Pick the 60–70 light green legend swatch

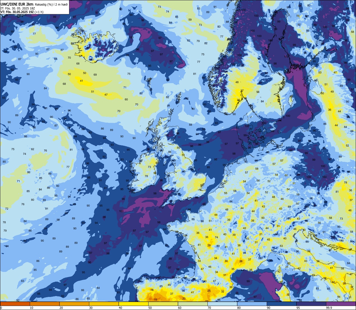pyautogui.click(x=193, y=304)
